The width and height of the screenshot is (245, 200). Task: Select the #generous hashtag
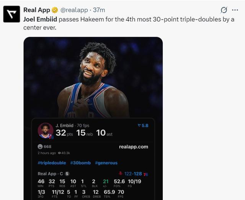pyautogui.click(x=106, y=163)
